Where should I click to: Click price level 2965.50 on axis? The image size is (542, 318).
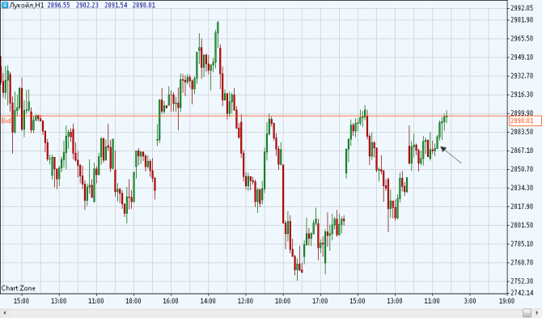point(522,38)
